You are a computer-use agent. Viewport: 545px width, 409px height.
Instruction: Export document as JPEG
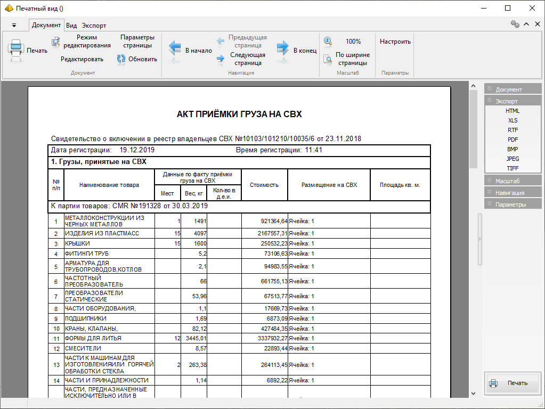513,159
